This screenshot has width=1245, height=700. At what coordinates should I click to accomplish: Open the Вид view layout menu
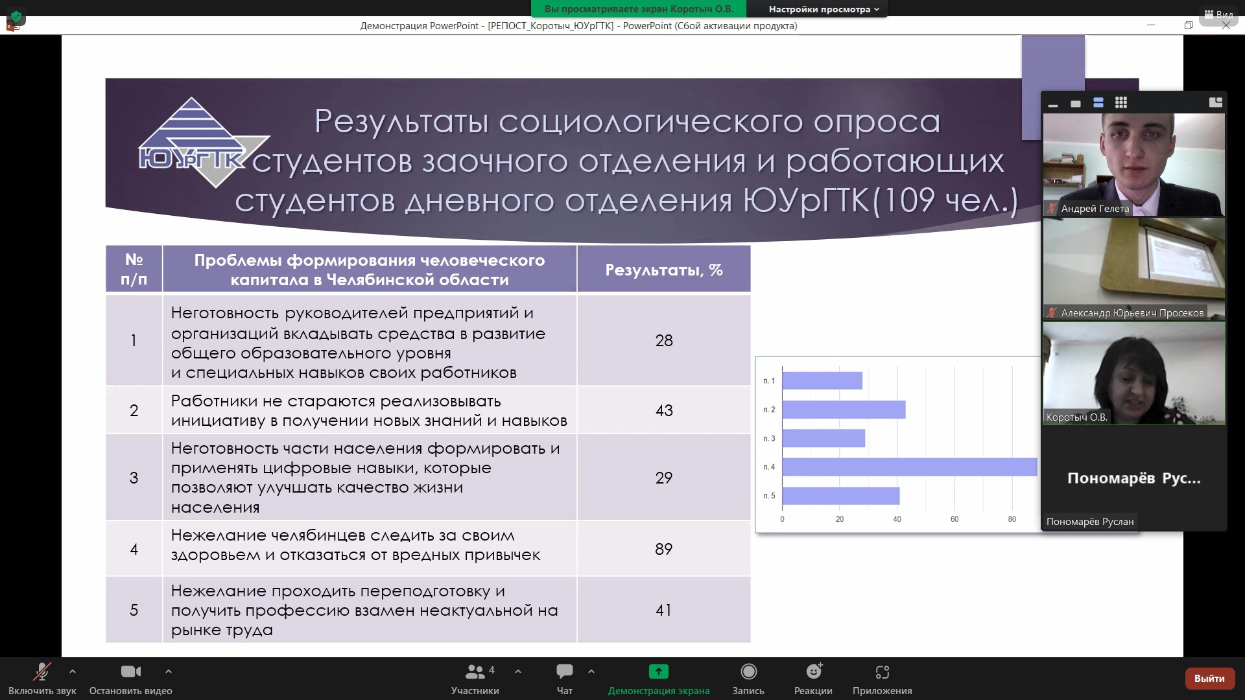(1219, 14)
